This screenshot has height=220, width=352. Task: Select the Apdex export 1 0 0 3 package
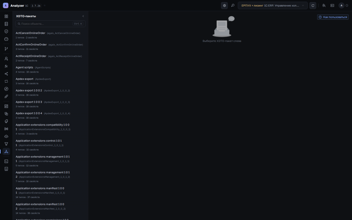click(x=50, y=104)
